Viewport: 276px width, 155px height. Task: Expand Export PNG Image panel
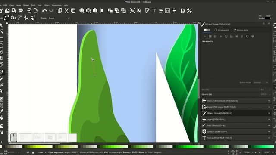236,107
